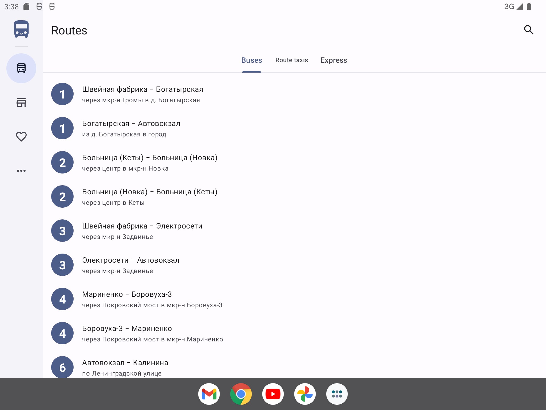546x410 pixels.
Task: Select the Buses tab
Action: 251,60
